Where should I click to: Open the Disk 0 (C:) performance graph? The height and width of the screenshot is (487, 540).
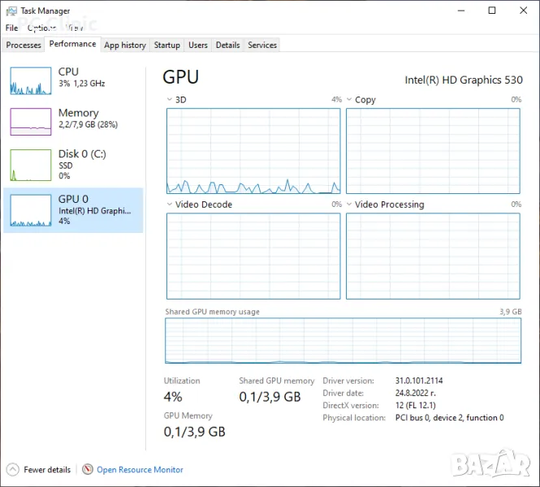pyautogui.click(x=30, y=165)
